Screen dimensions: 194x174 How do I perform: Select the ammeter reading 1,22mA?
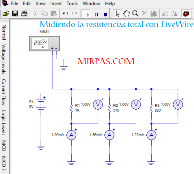151,135
